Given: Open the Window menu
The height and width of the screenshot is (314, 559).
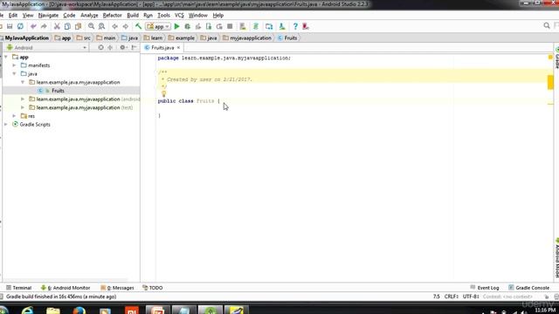Looking at the screenshot, I should [x=198, y=16].
